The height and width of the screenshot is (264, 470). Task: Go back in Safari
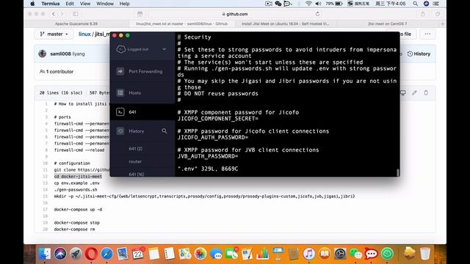[54, 14]
